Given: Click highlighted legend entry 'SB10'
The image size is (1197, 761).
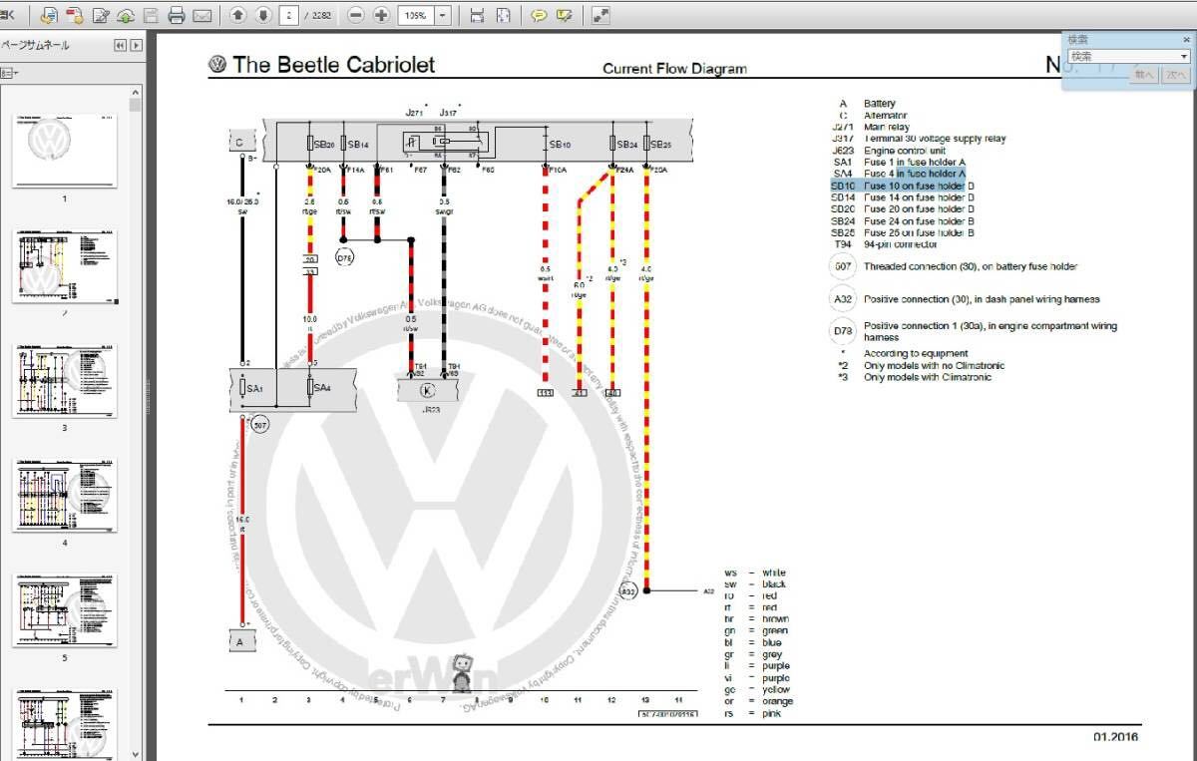Looking at the screenshot, I should point(843,186).
